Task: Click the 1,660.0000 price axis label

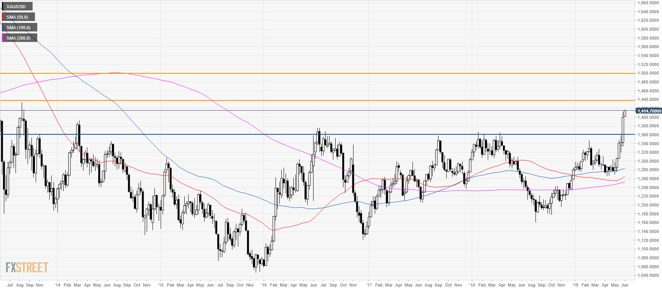Action: pyautogui.click(x=648, y=3)
